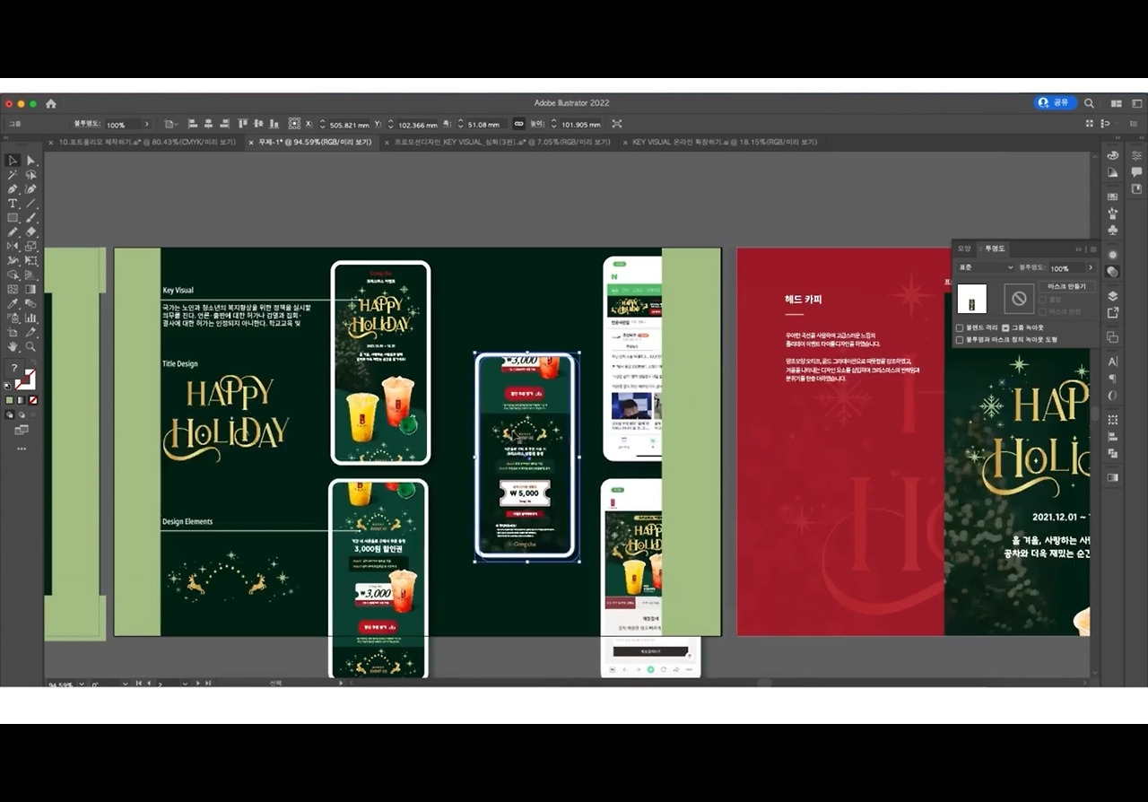Choose the Eraser tool
The height and width of the screenshot is (802, 1148).
click(x=30, y=232)
